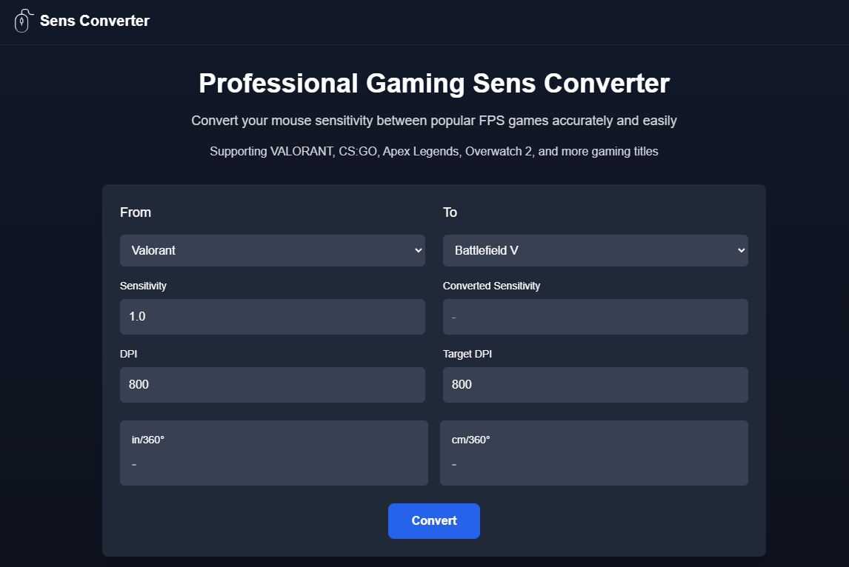This screenshot has width=849, height=567.
Task: Click the From section label
Action: [136, 212]
